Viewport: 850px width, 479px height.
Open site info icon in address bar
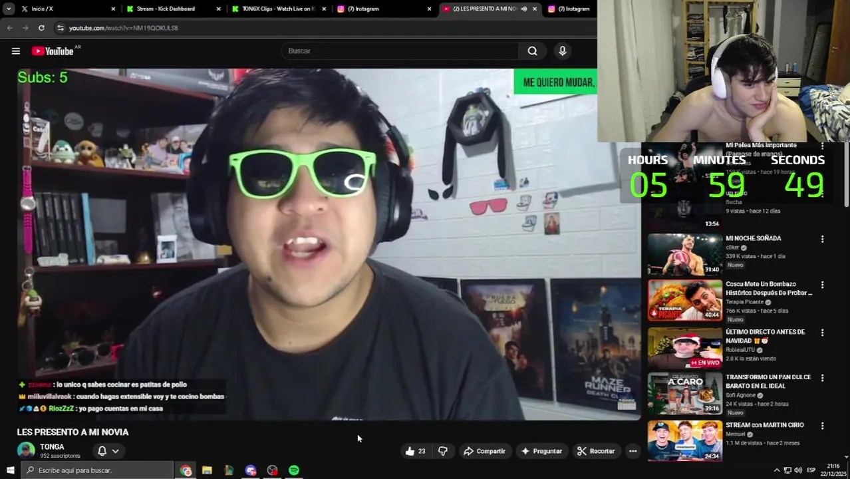[61, 28]
